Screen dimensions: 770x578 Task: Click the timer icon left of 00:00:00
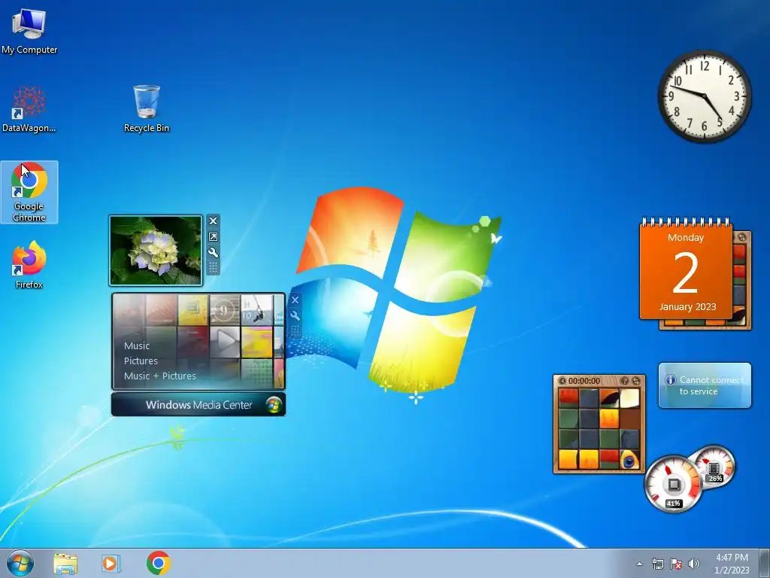tap(562, 381)
